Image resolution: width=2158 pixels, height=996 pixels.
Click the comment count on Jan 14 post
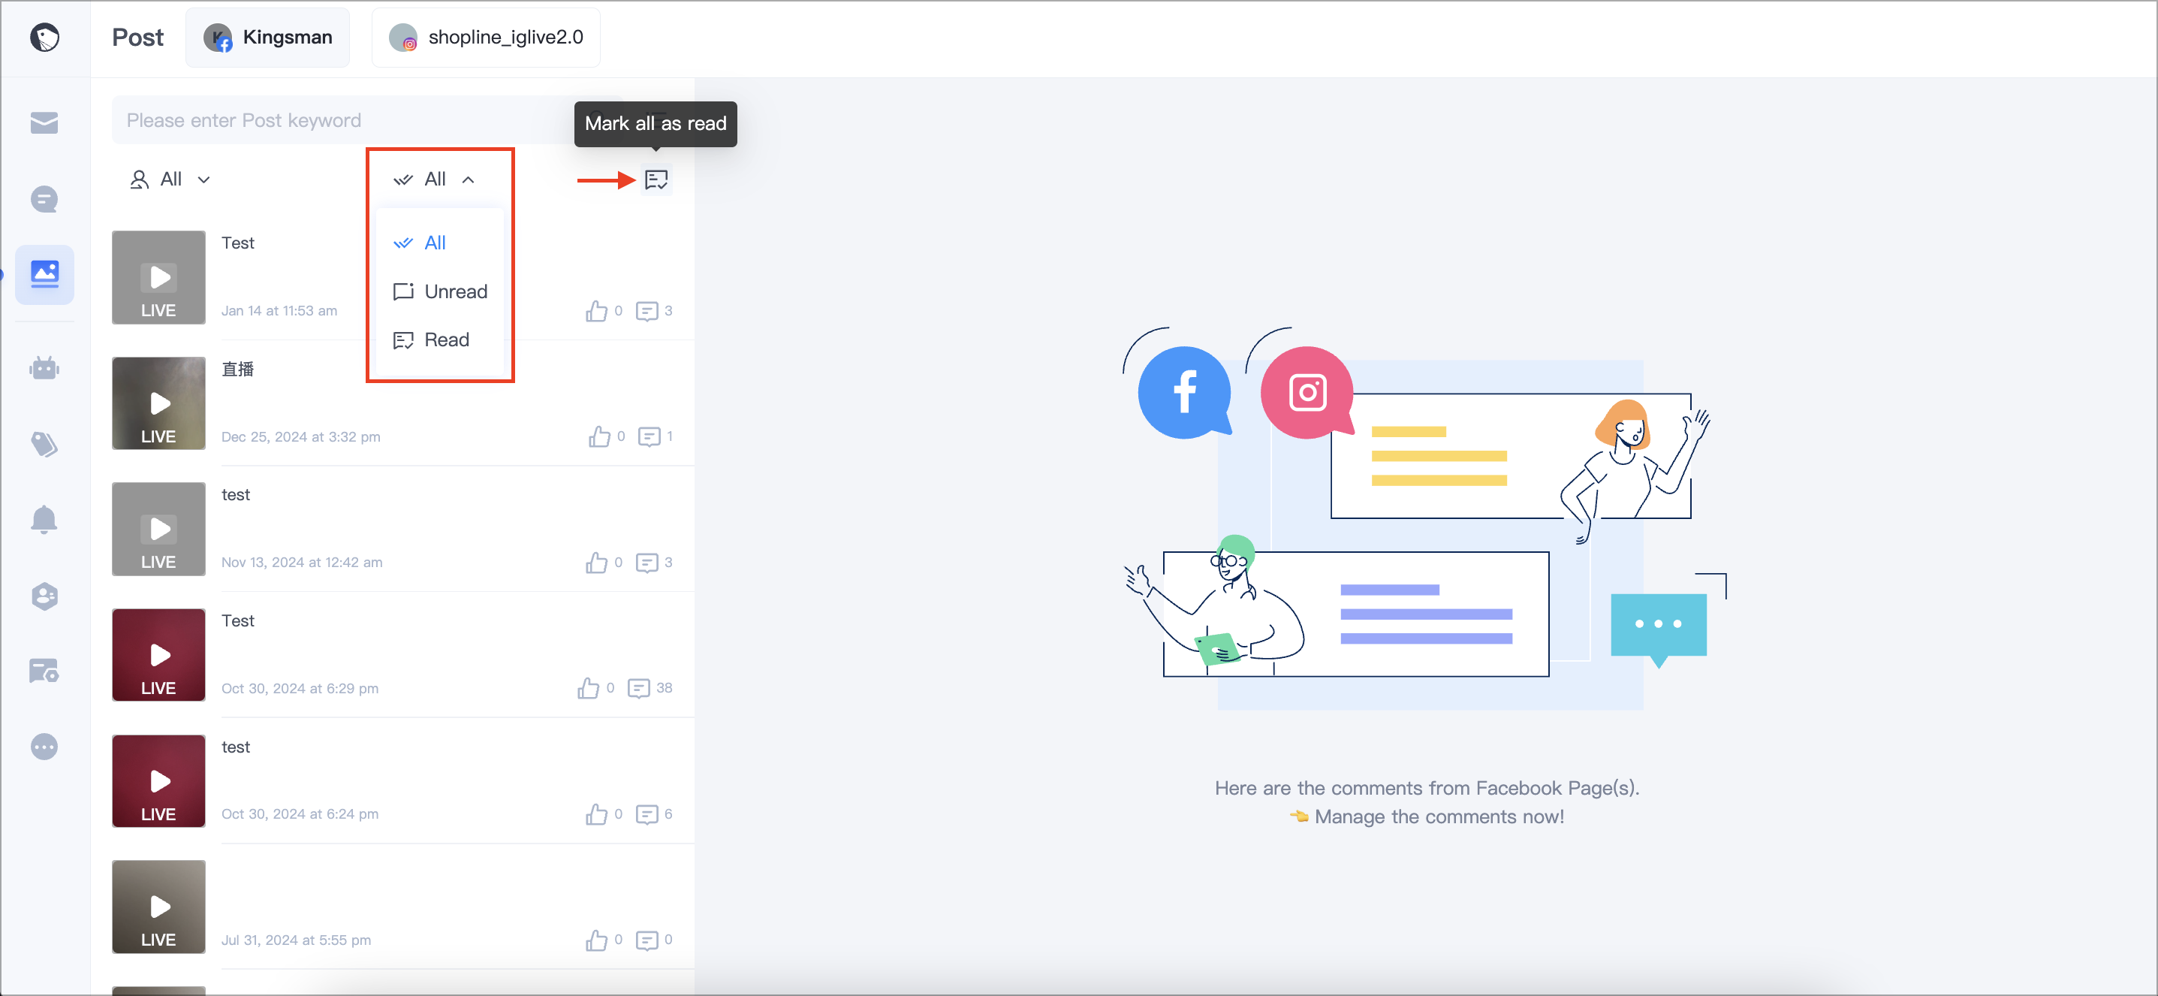[x=655, y=311]
